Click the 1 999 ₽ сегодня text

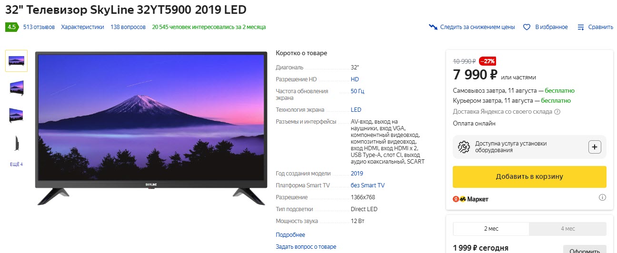coord(480,248)
